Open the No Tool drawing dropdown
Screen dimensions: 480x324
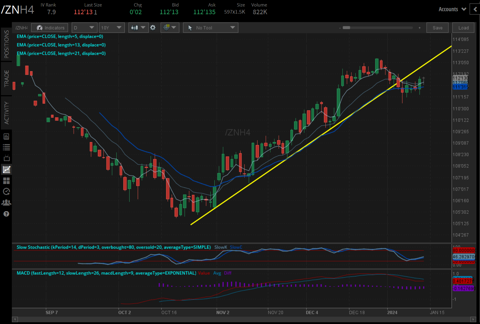(x=211, y=28)
